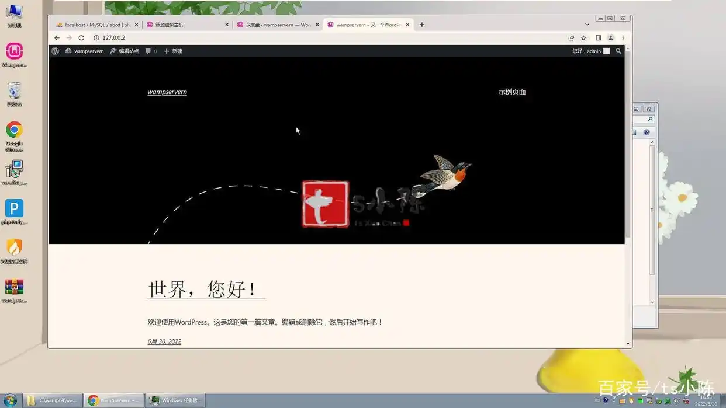Open the admin profile menu via 您好, admin
726x408 pixels.
586,51
